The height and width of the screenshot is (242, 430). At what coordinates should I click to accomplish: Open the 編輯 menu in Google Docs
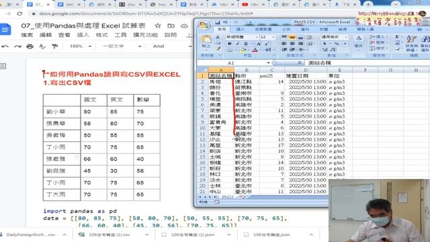(46, 35)
